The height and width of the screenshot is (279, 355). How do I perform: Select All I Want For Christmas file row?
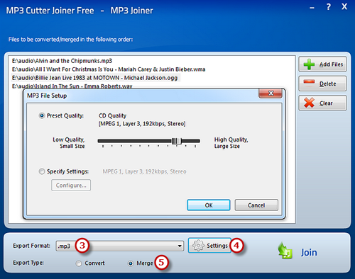pyautogui.click(x=109, y=69)
